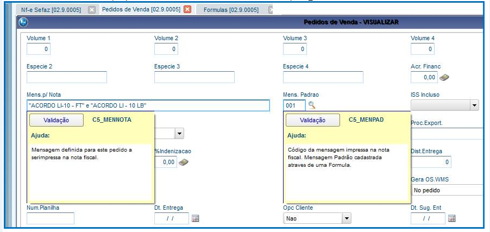Open calculator icon next to %Indenizacao
The width and height of the screenshot is (490, 232).
tap(184, 162)
